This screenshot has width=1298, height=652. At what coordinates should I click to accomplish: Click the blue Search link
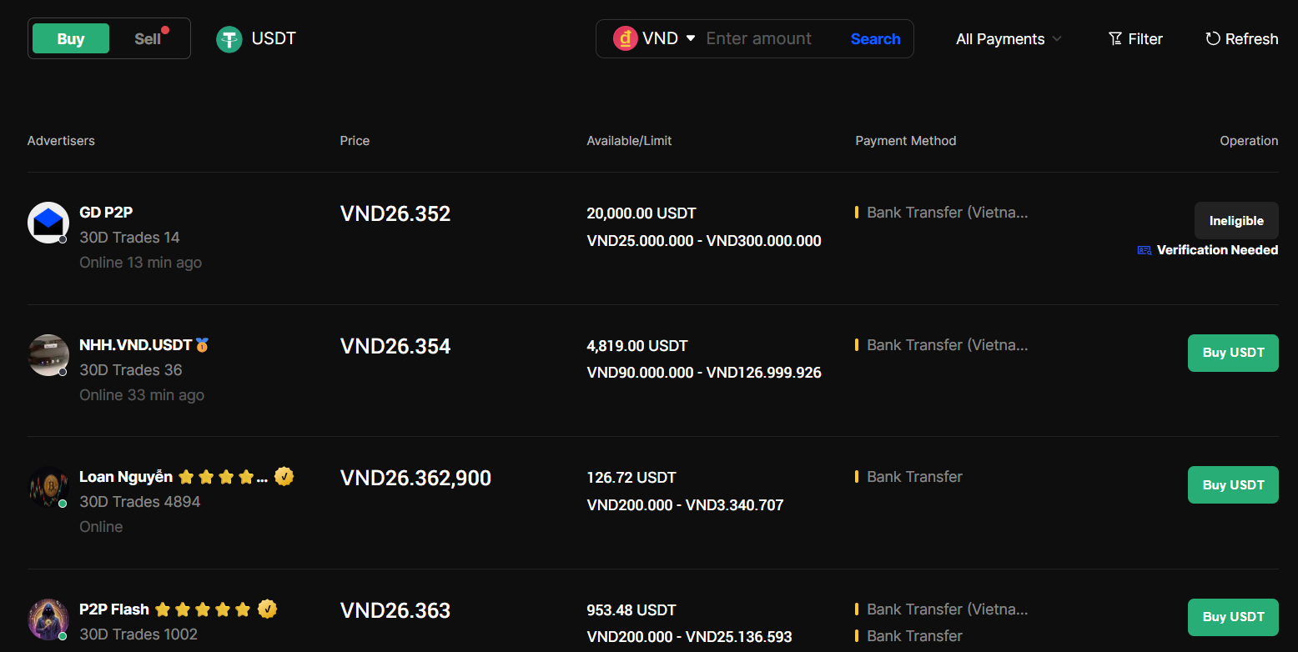point(875,39)
